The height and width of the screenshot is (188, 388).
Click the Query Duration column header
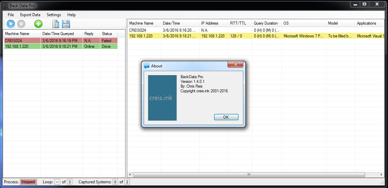coord(267,23)
